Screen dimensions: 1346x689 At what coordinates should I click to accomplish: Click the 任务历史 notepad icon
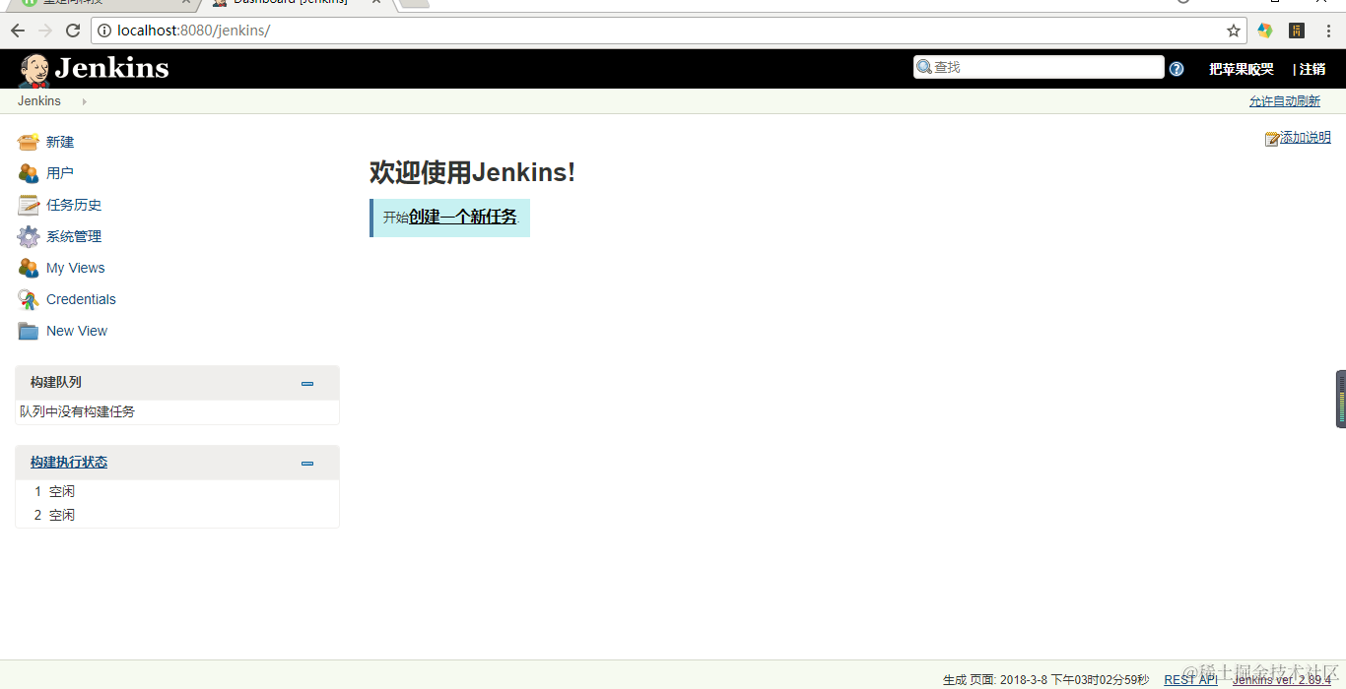coord(29,205)
